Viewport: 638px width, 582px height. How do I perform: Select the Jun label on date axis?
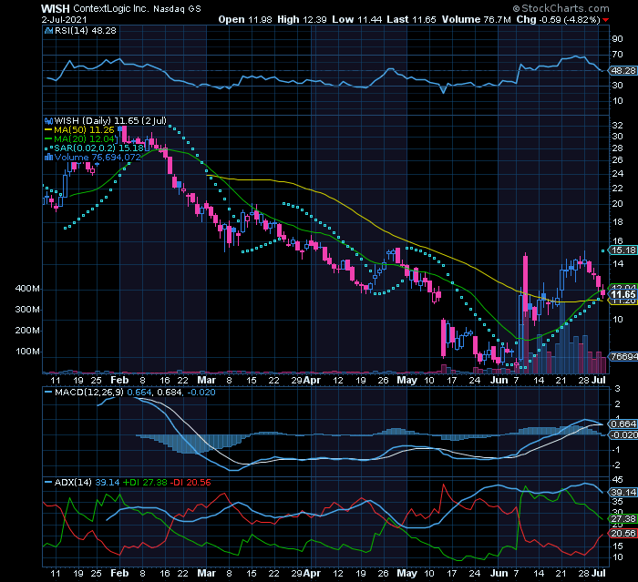499,378
